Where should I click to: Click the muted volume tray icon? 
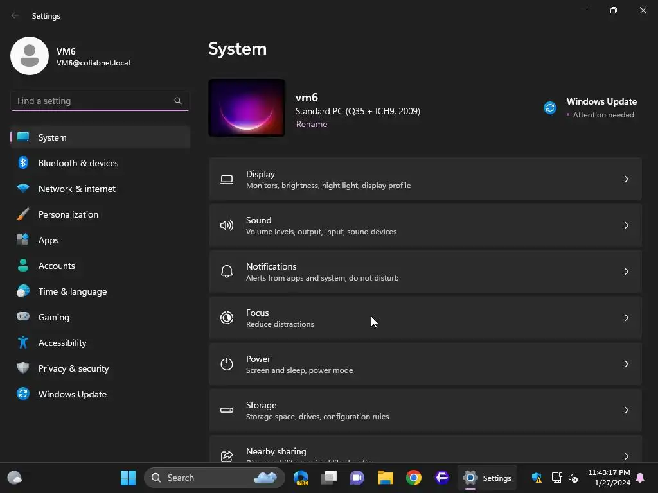(x=573, y=478)
